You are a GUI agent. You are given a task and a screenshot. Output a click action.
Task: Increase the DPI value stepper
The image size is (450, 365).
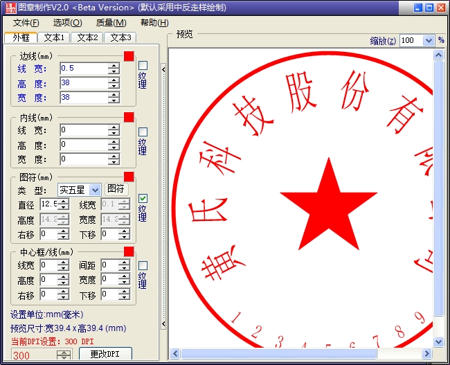[x=64, y=353]
